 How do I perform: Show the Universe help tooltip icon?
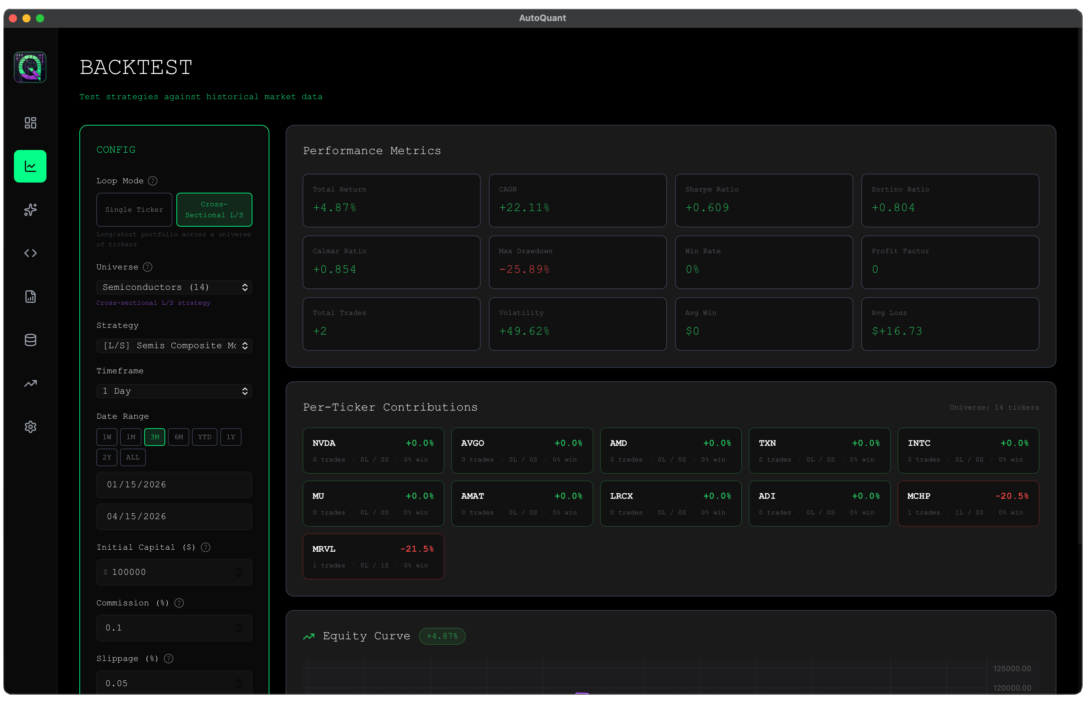pos(148,267)
